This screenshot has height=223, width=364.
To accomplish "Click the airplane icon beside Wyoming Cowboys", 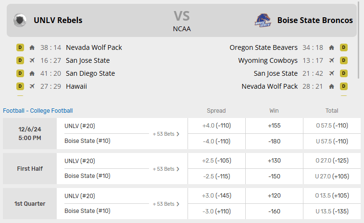I will [331, 60].
